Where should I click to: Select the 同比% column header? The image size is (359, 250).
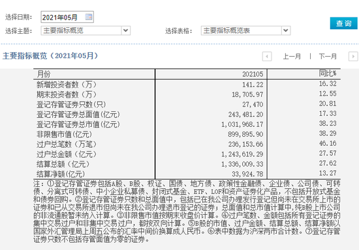coord(328,74)
